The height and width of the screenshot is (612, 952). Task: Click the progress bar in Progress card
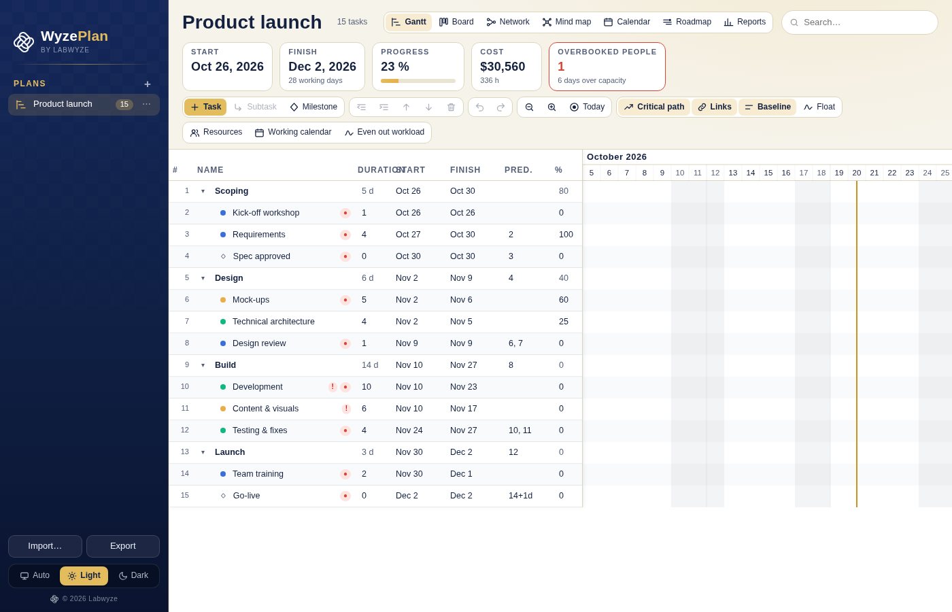click(418, 81)
